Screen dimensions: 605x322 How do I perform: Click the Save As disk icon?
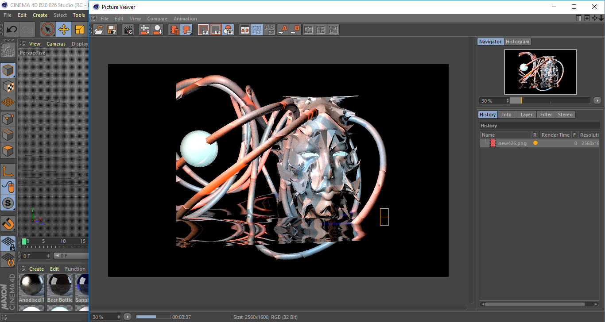coord(112,30)
